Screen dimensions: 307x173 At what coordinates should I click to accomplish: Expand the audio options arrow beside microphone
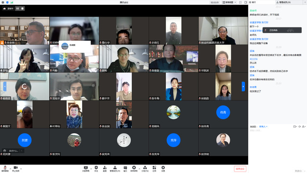(10, 168)
